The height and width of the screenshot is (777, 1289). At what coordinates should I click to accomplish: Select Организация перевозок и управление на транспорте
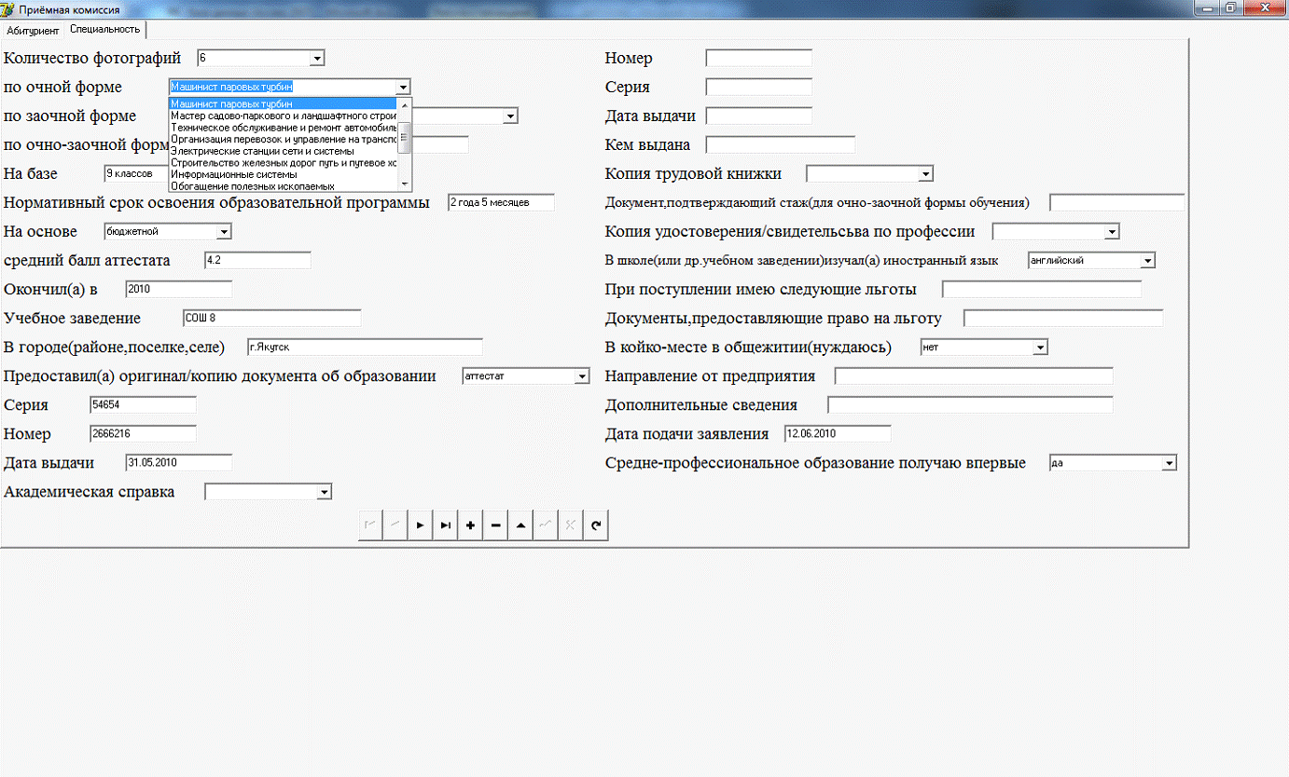283,139
